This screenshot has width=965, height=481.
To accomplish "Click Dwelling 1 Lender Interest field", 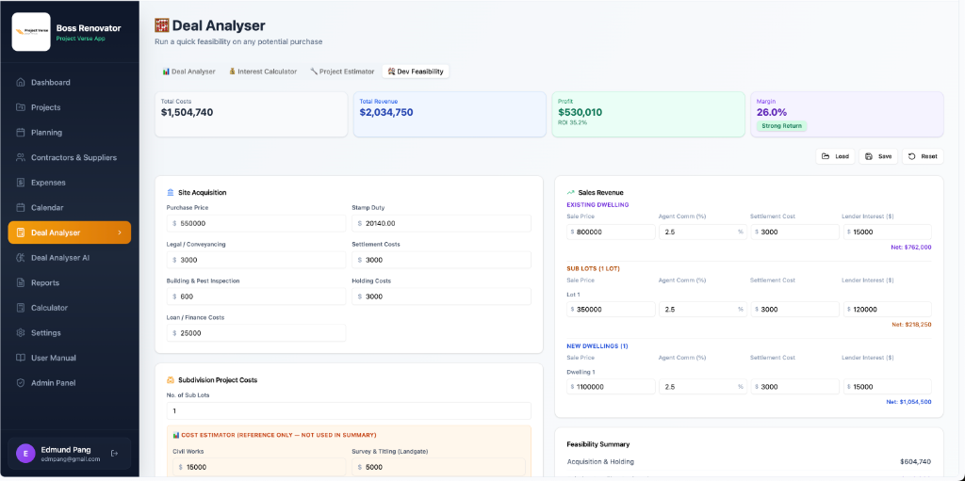I will click(x=887, y=387).
